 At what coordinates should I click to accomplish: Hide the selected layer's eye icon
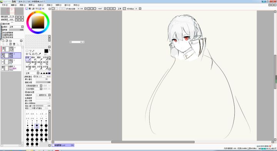[3, 54]
